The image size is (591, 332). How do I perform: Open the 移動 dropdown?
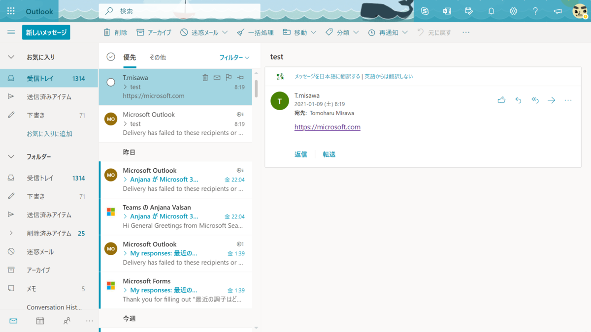299,32
